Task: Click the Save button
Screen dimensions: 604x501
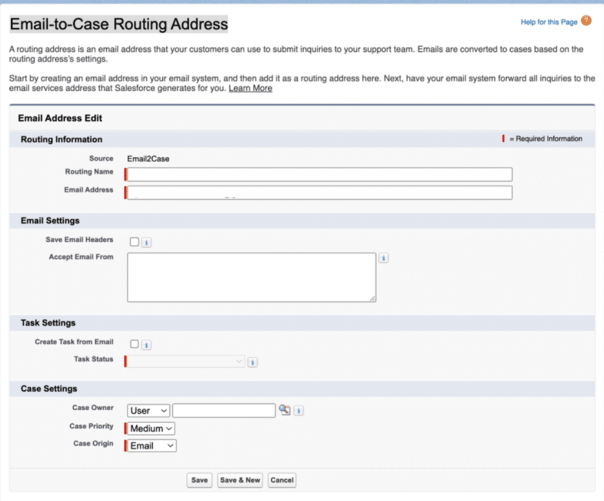Action: click(x=199, y=480)
